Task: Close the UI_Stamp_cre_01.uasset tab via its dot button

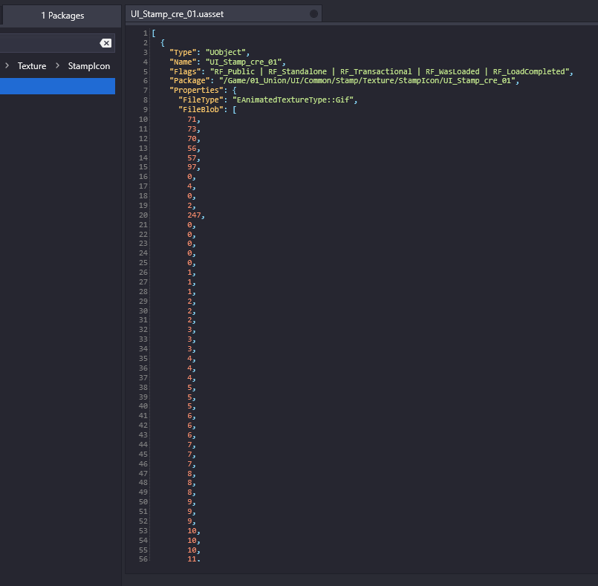Action: point(313,14)
